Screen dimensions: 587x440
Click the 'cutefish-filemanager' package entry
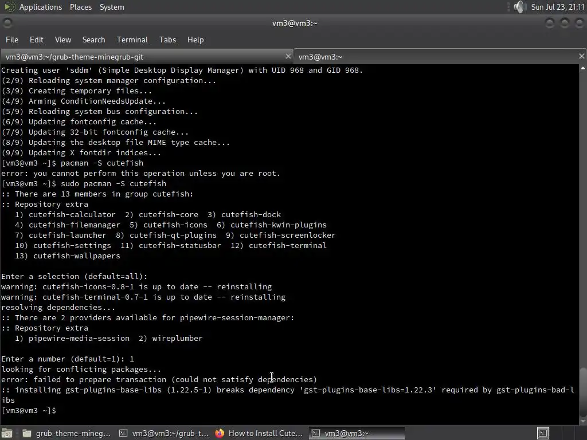coord(74,225)
